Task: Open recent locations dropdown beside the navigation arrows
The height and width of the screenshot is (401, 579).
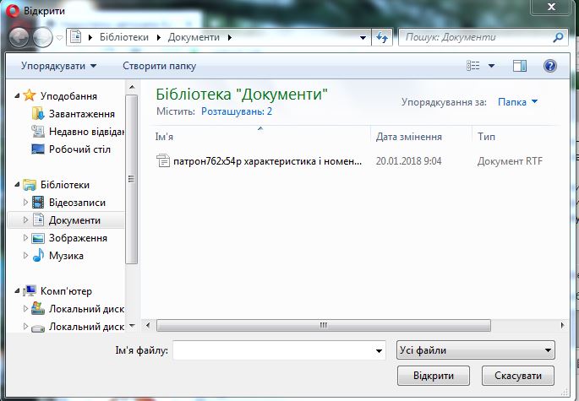Action: pyautogui.click(x=59, y=38)
